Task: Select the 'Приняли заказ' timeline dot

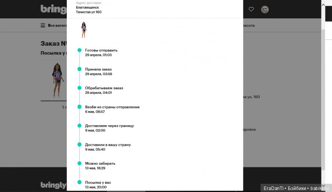Action: [x=79, y=69]
